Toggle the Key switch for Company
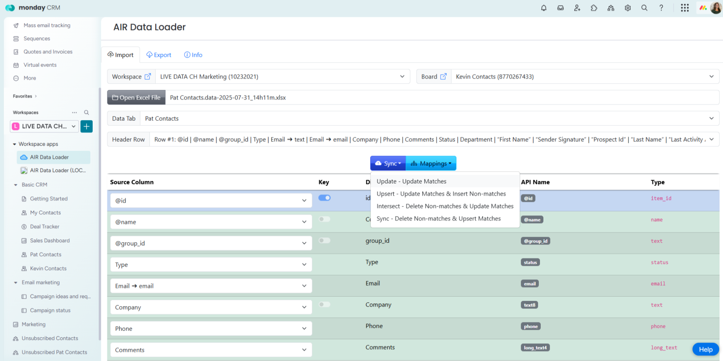 (x=324, y=305)
